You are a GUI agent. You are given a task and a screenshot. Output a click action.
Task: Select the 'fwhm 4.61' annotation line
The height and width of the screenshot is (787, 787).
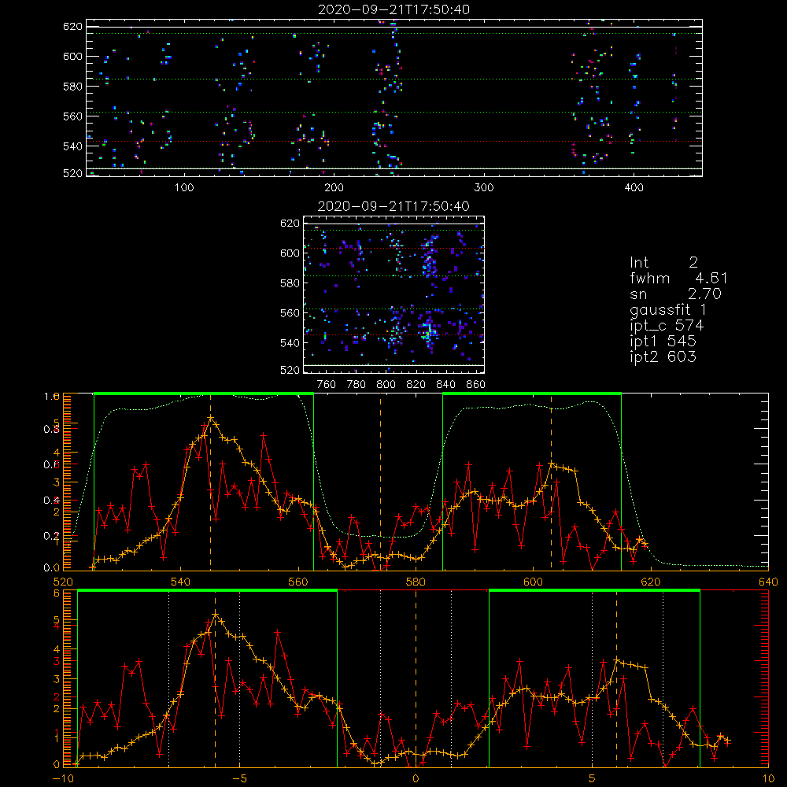click(678, 278)
